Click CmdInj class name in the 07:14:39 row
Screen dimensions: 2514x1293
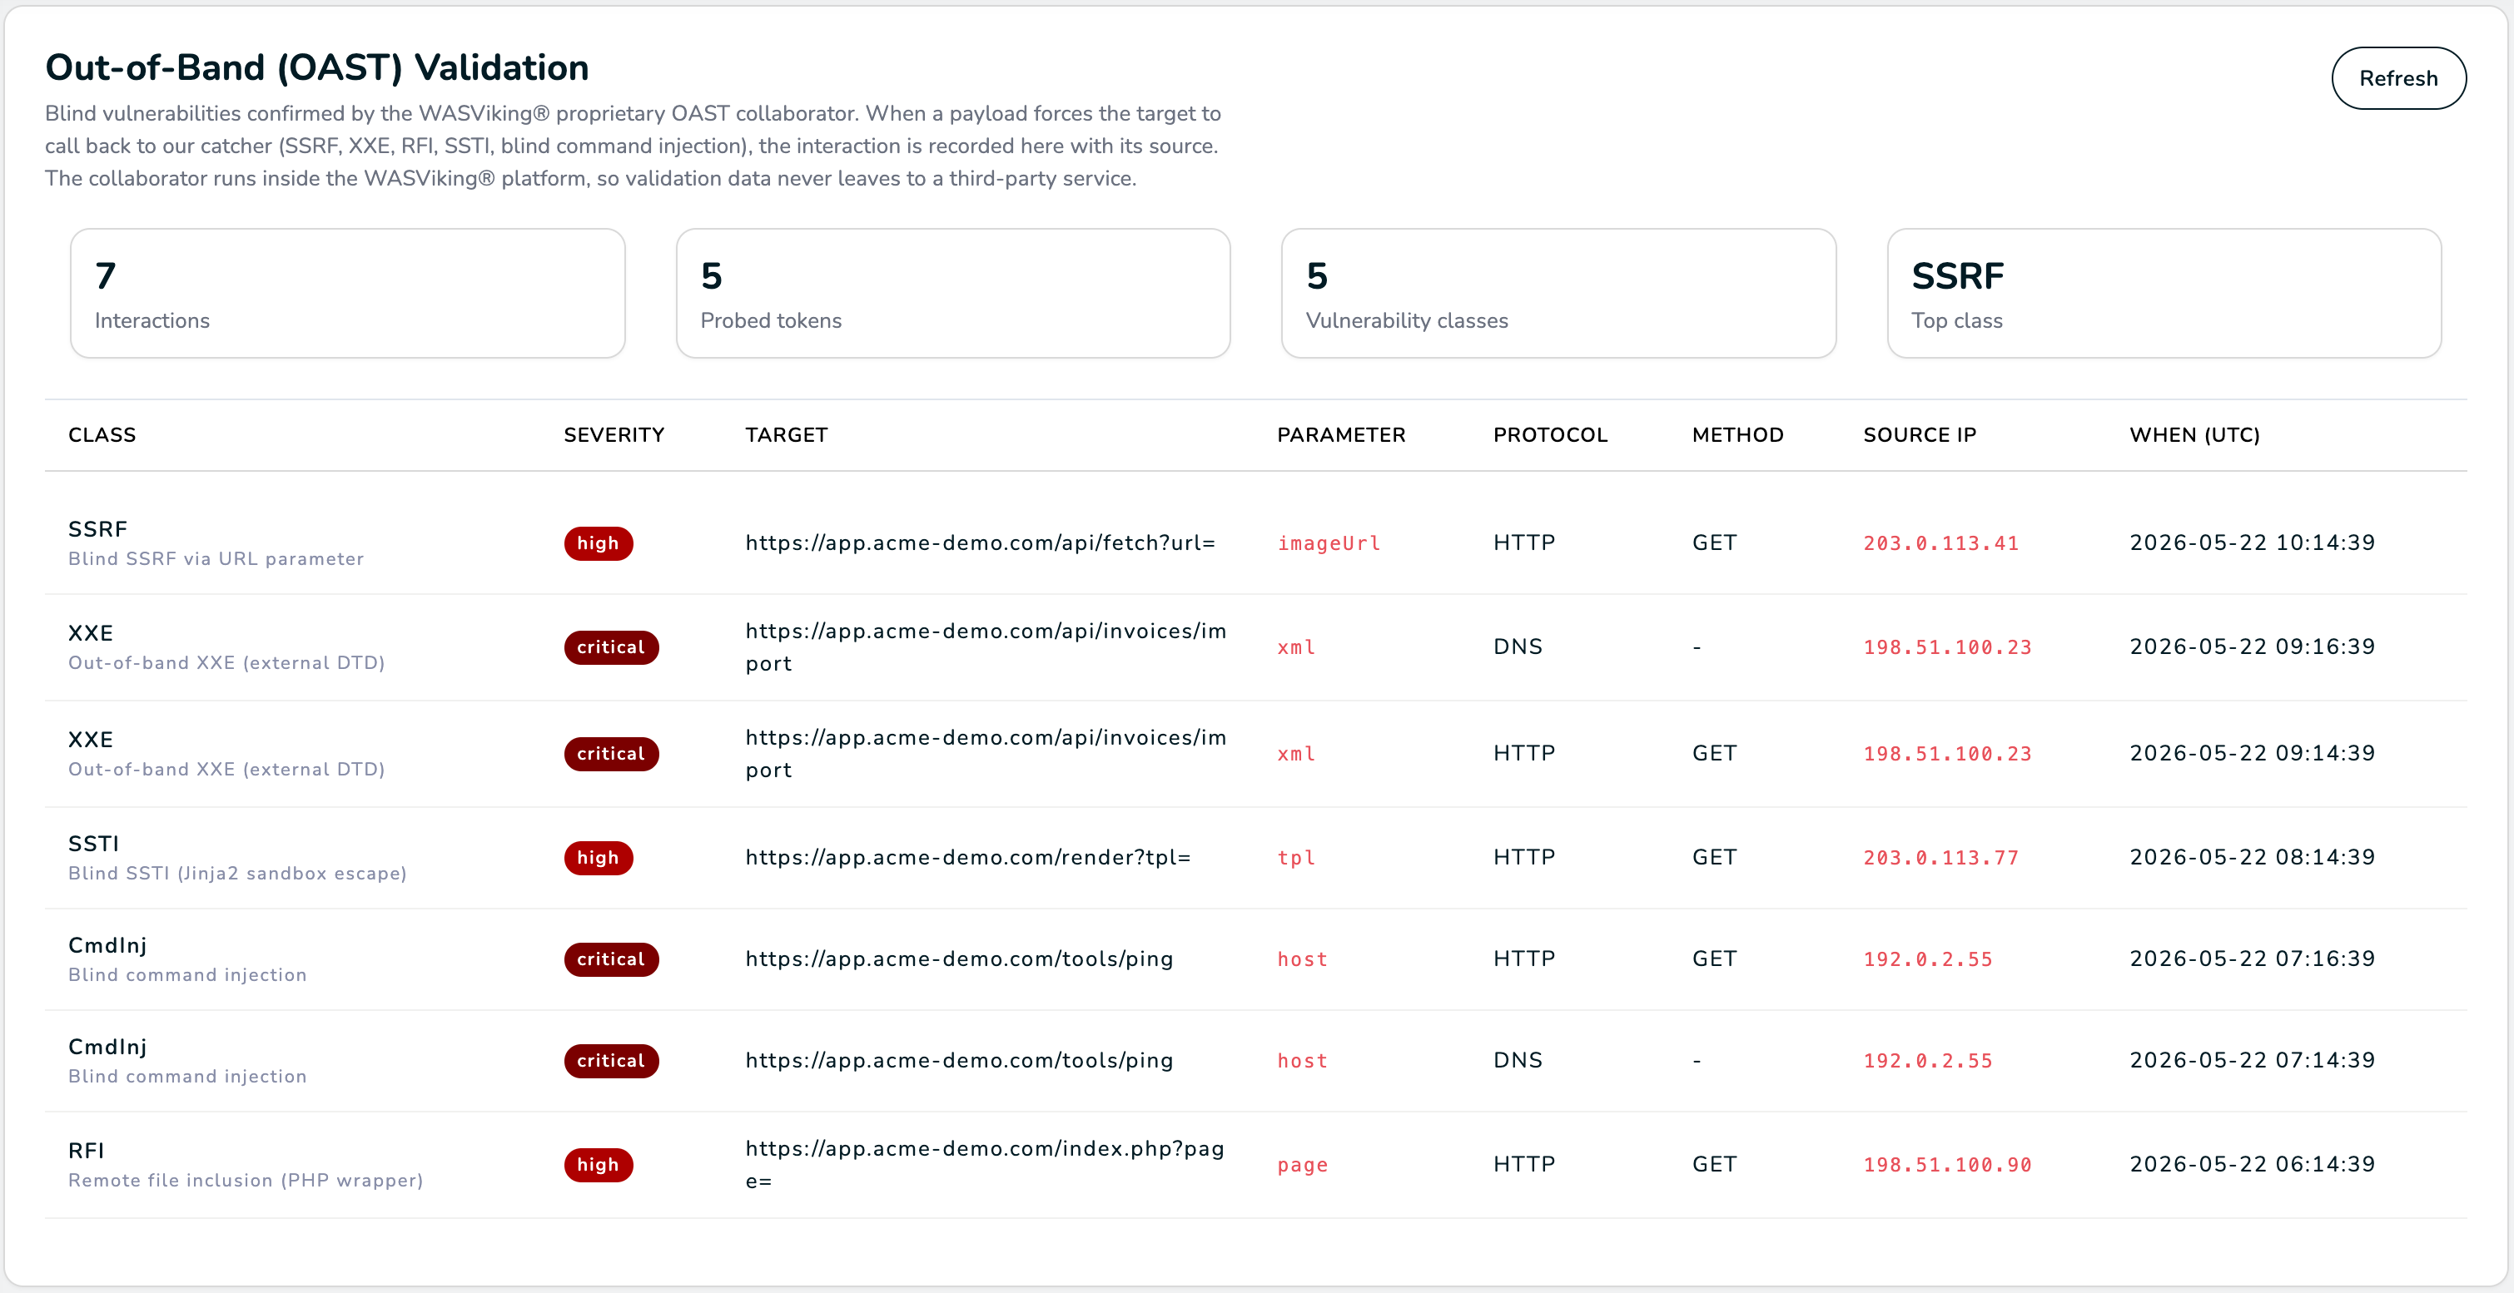pyautogui.click(x=107, y=1048)
